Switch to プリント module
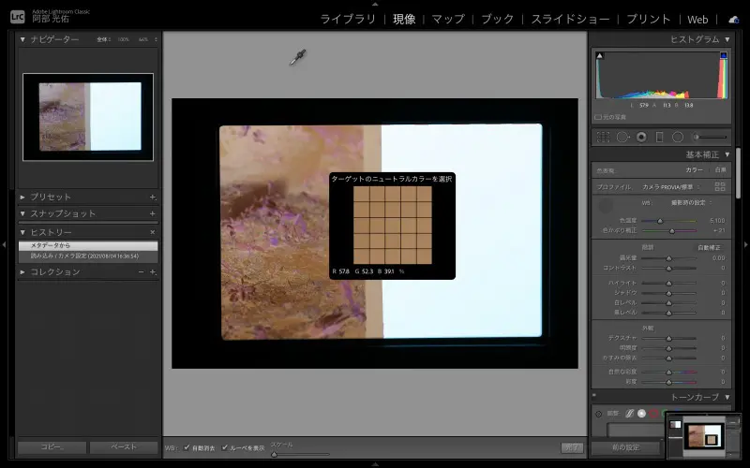Screen dimensions: 750x468 [649, 19]
